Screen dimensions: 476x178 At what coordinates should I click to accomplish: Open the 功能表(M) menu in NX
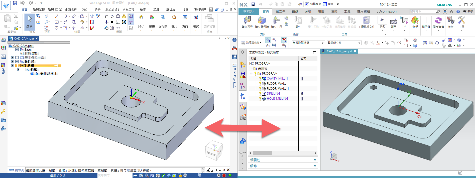coord(251,43)
